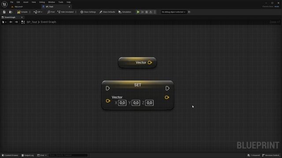Click the debug object find icon
Screen dimensions: 282x158
tap(189, 12)
